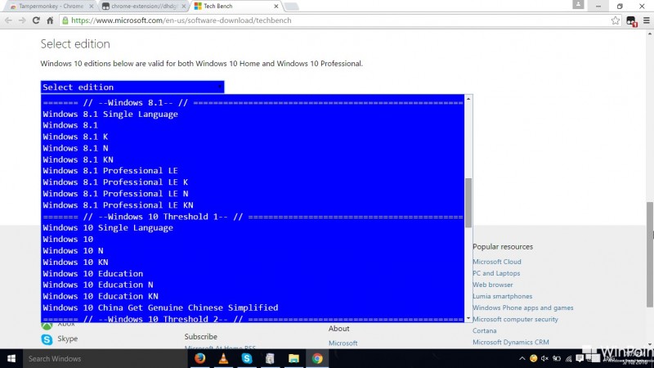Screen dimensions: 654x368
Task: Choose Windows 8.1 Single Language
Action: click(253, 114)
